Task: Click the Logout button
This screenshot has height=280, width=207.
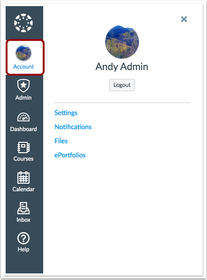Action: tap(122, 85)
